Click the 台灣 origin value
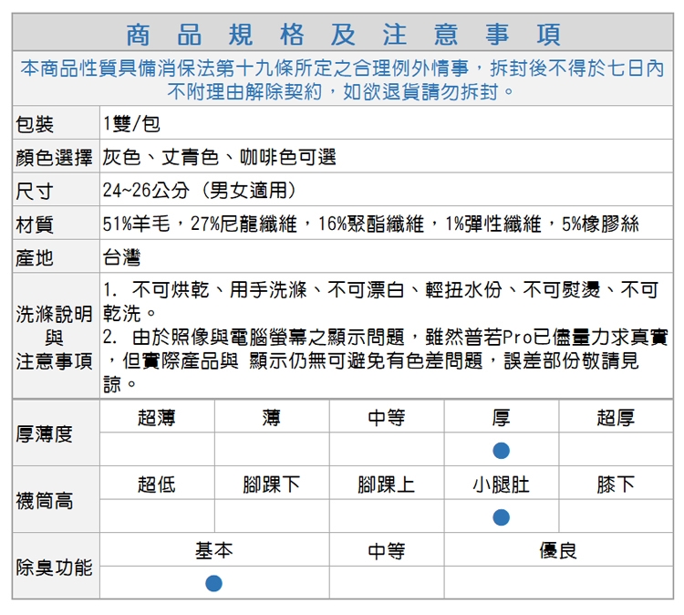The height and width of the screenshot is (615, 684). pyautogui.click(x=122, y=257)
